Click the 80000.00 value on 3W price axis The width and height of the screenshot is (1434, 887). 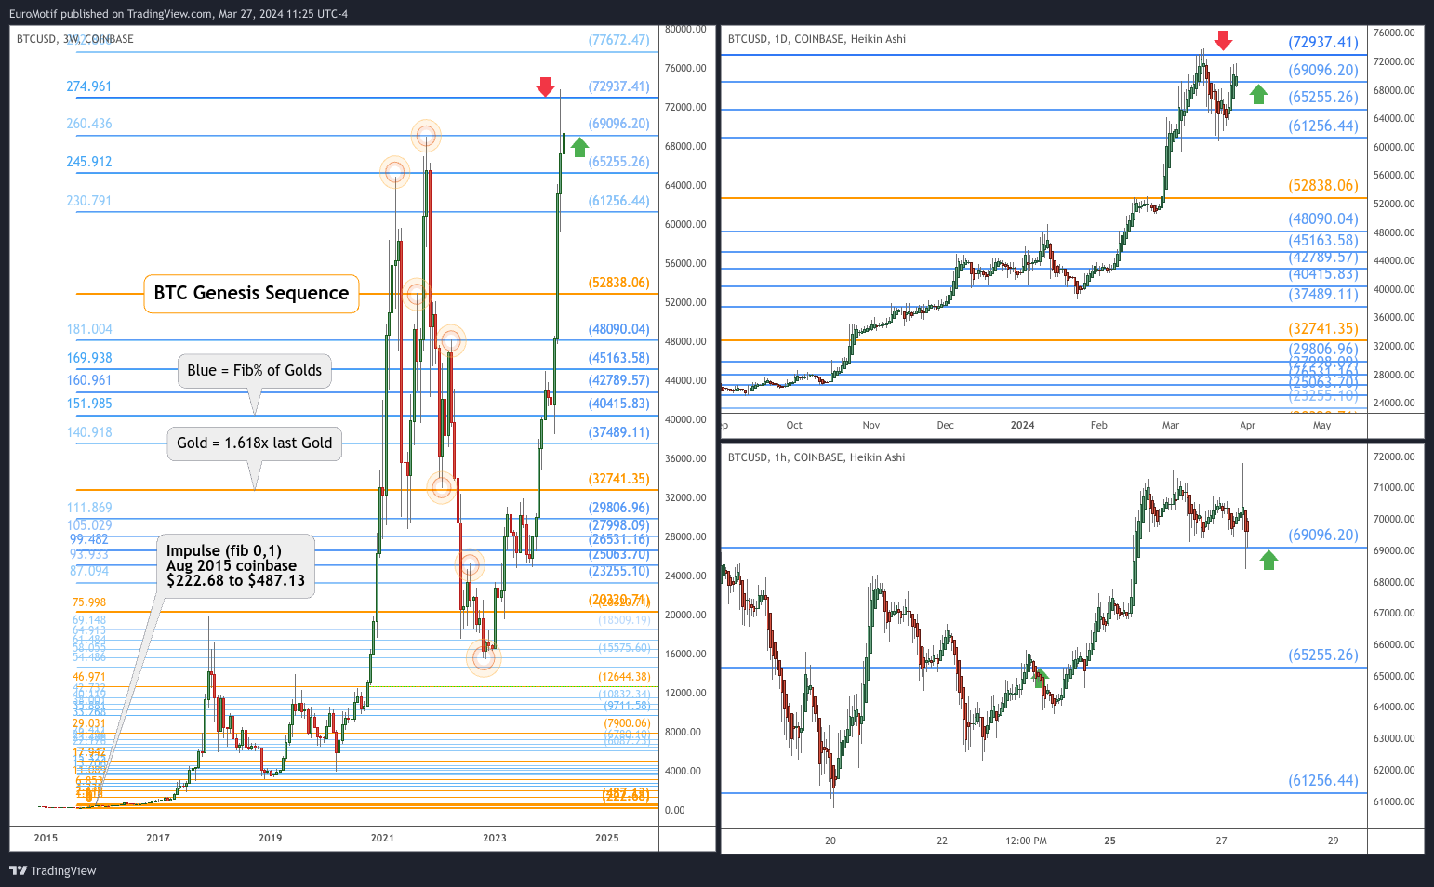[685, 29]
